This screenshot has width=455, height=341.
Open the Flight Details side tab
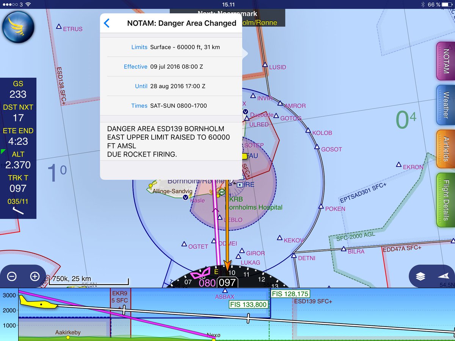pos(446,200)
